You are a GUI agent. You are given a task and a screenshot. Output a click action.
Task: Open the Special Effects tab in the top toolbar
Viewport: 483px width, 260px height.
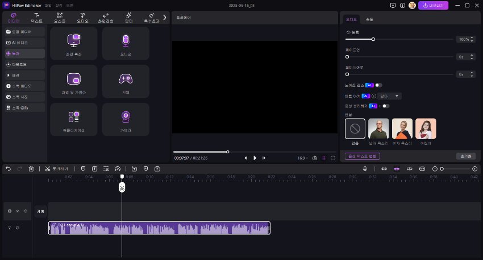pos(152,18)
